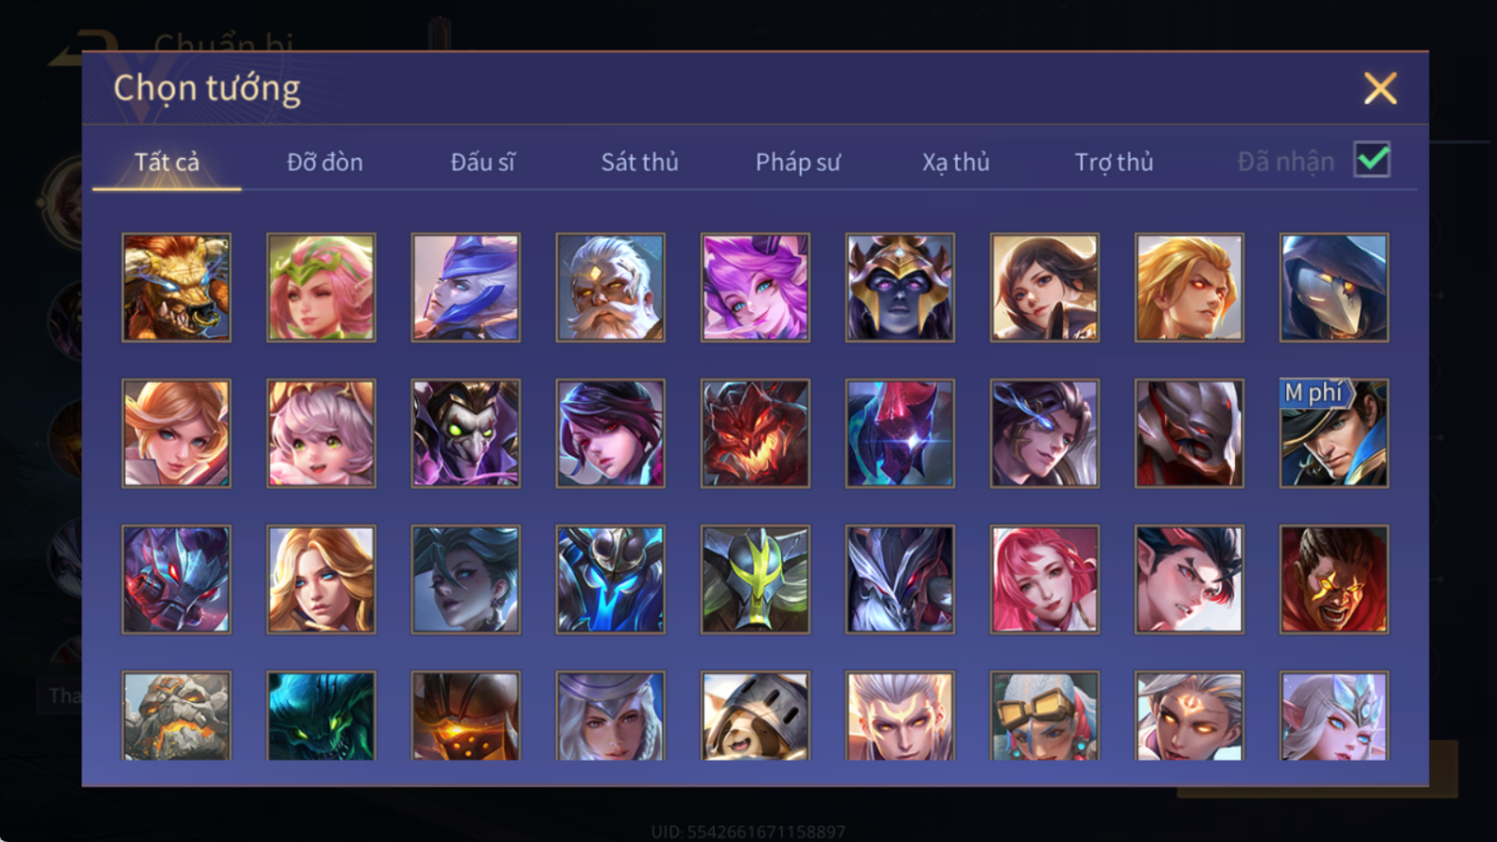Select the Tất cả tab
This screenshot has width=1497, height=842.
pyautogui.click(x=167, y=162)
